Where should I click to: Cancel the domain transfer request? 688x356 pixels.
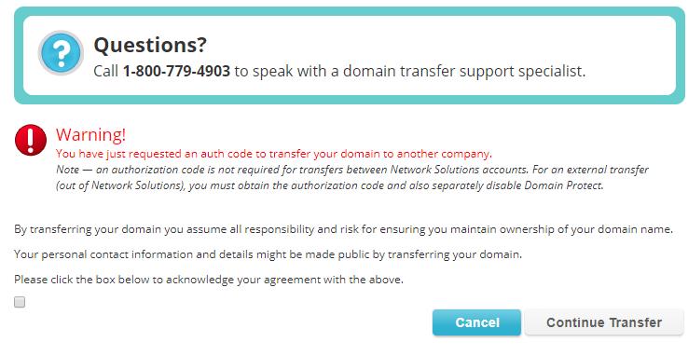(477, 322)
